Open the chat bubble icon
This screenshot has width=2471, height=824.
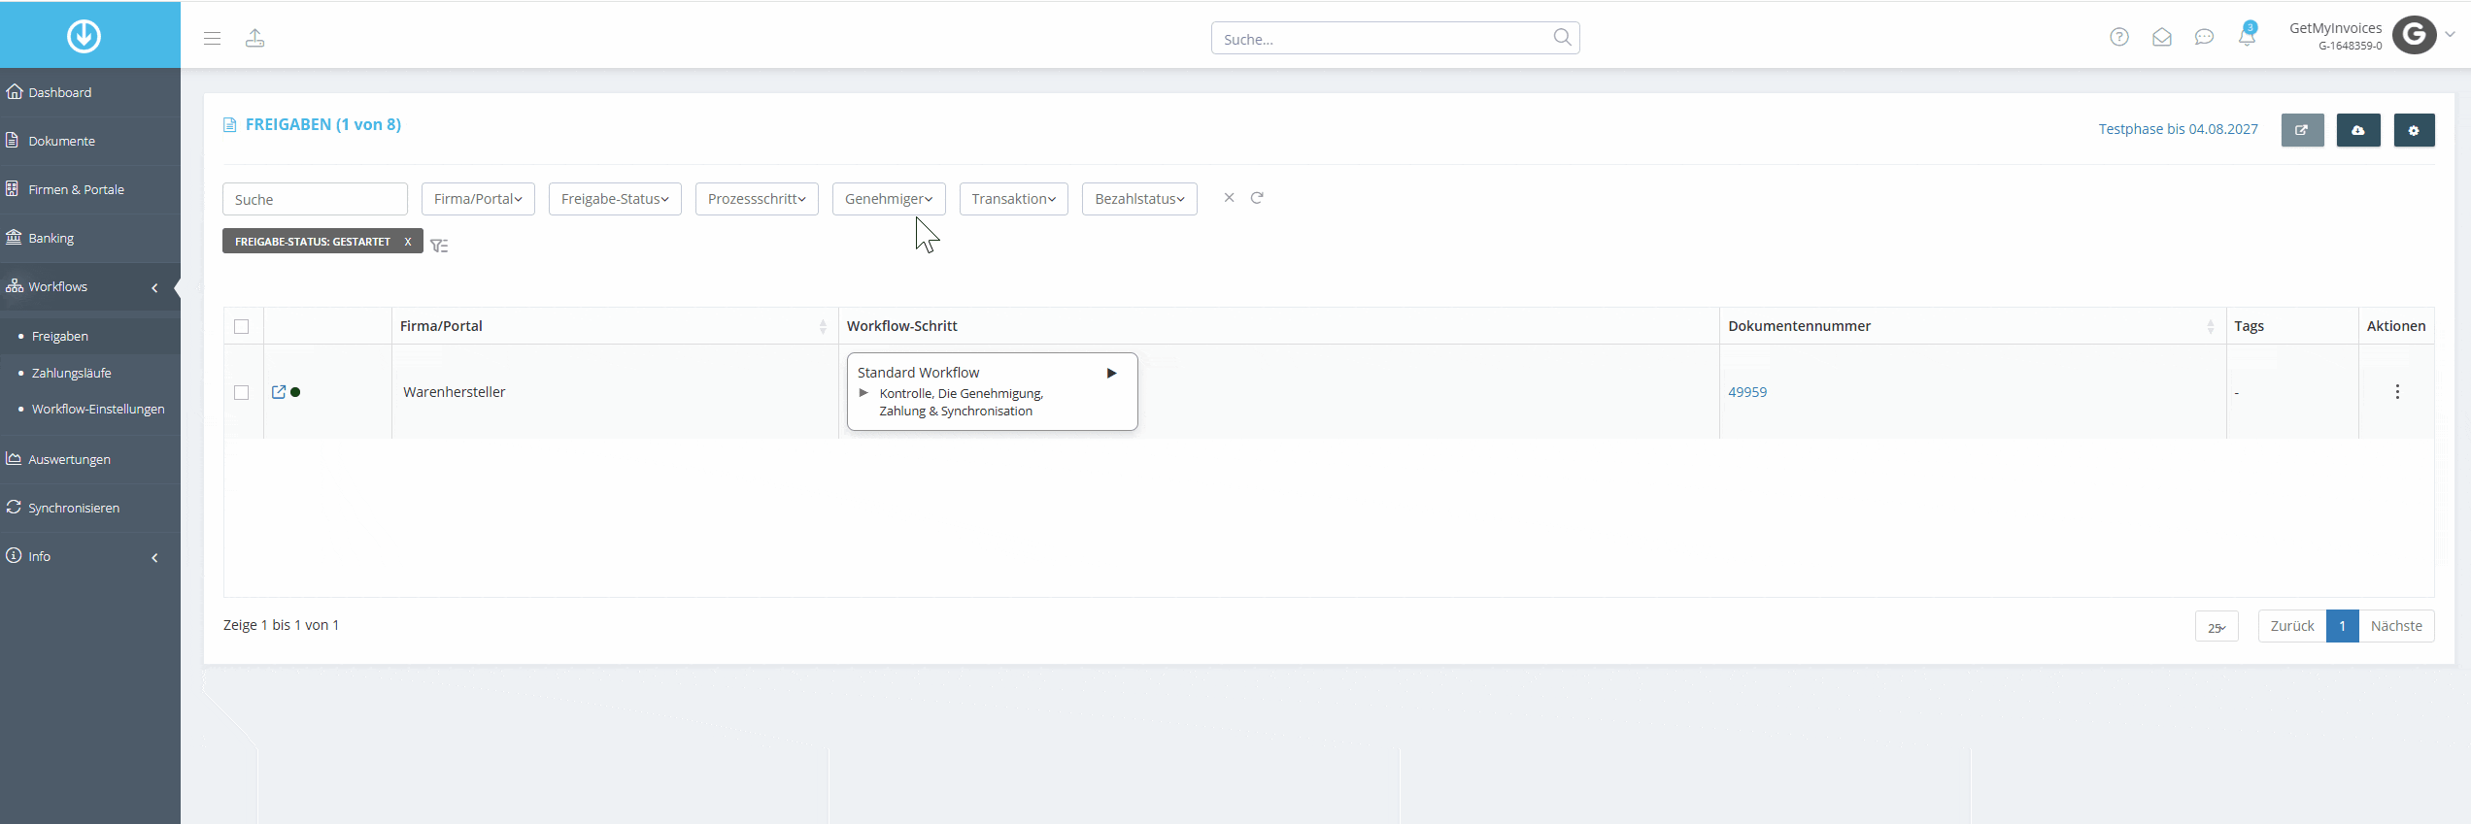pyautogui.click(x=2204, y=37)
